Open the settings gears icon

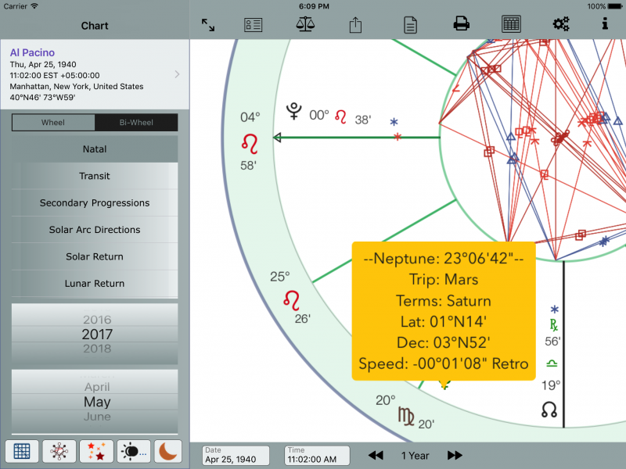click(x=560, y=23)
